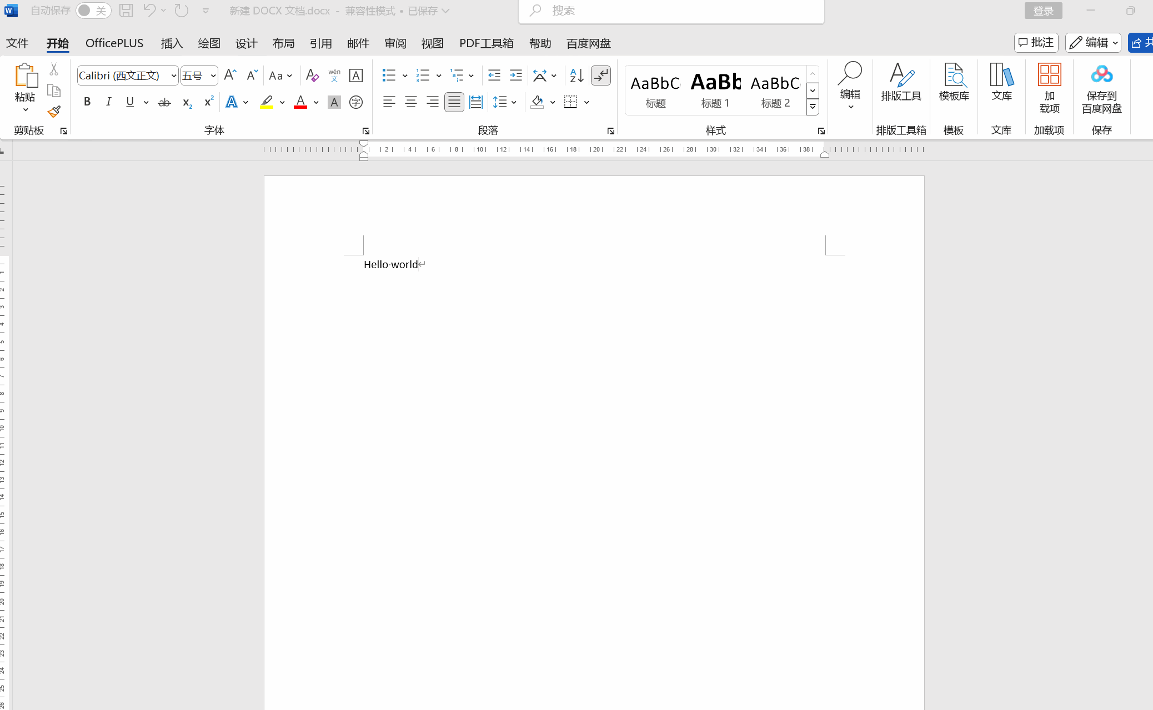
Task: Toggle show paragraph marks button
Action: point(601,75)
